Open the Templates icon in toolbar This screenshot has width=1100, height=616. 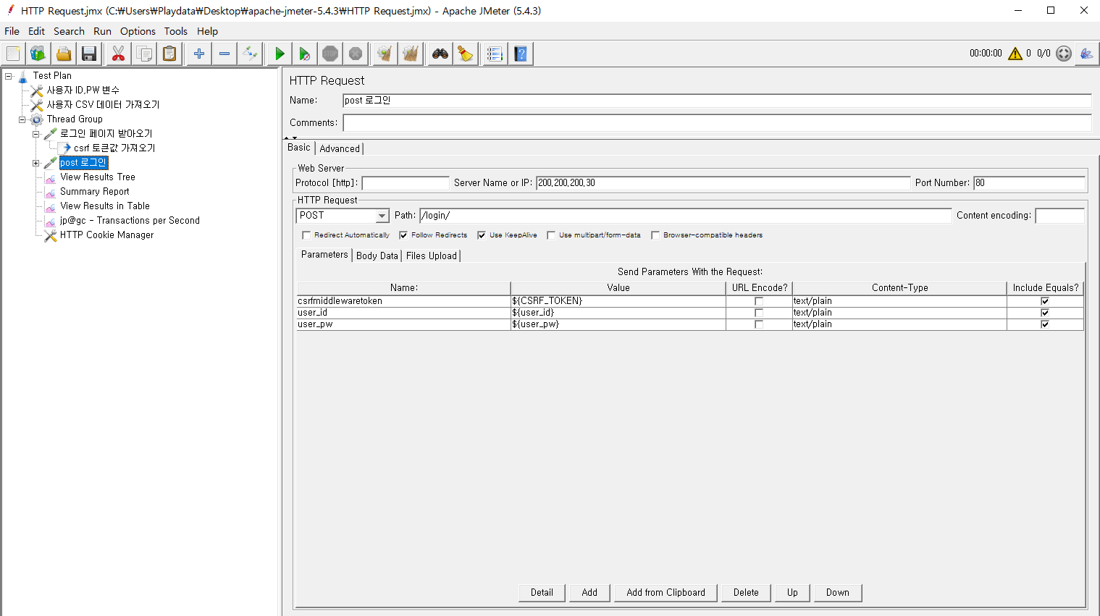click(38, 54)
